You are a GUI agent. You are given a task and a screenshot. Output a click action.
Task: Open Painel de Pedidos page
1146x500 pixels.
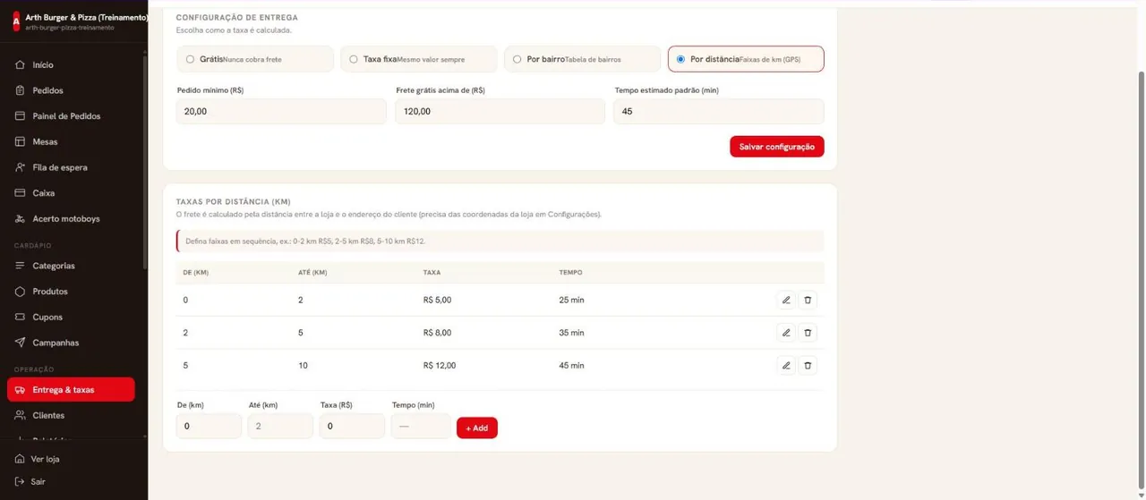[x=72, y=116]
